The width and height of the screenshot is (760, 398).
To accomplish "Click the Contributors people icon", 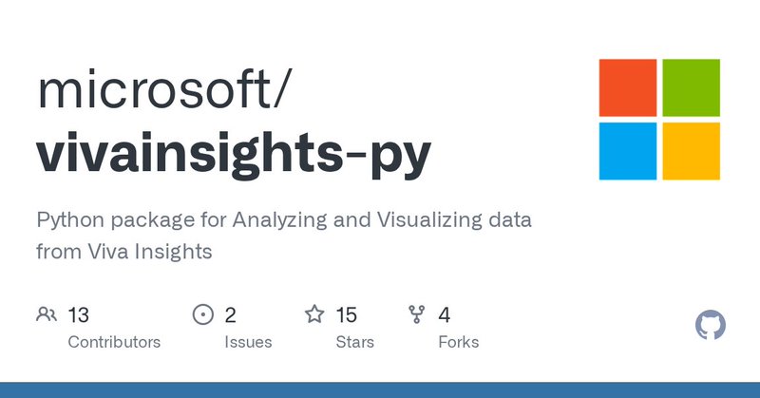I will point(46,314).
